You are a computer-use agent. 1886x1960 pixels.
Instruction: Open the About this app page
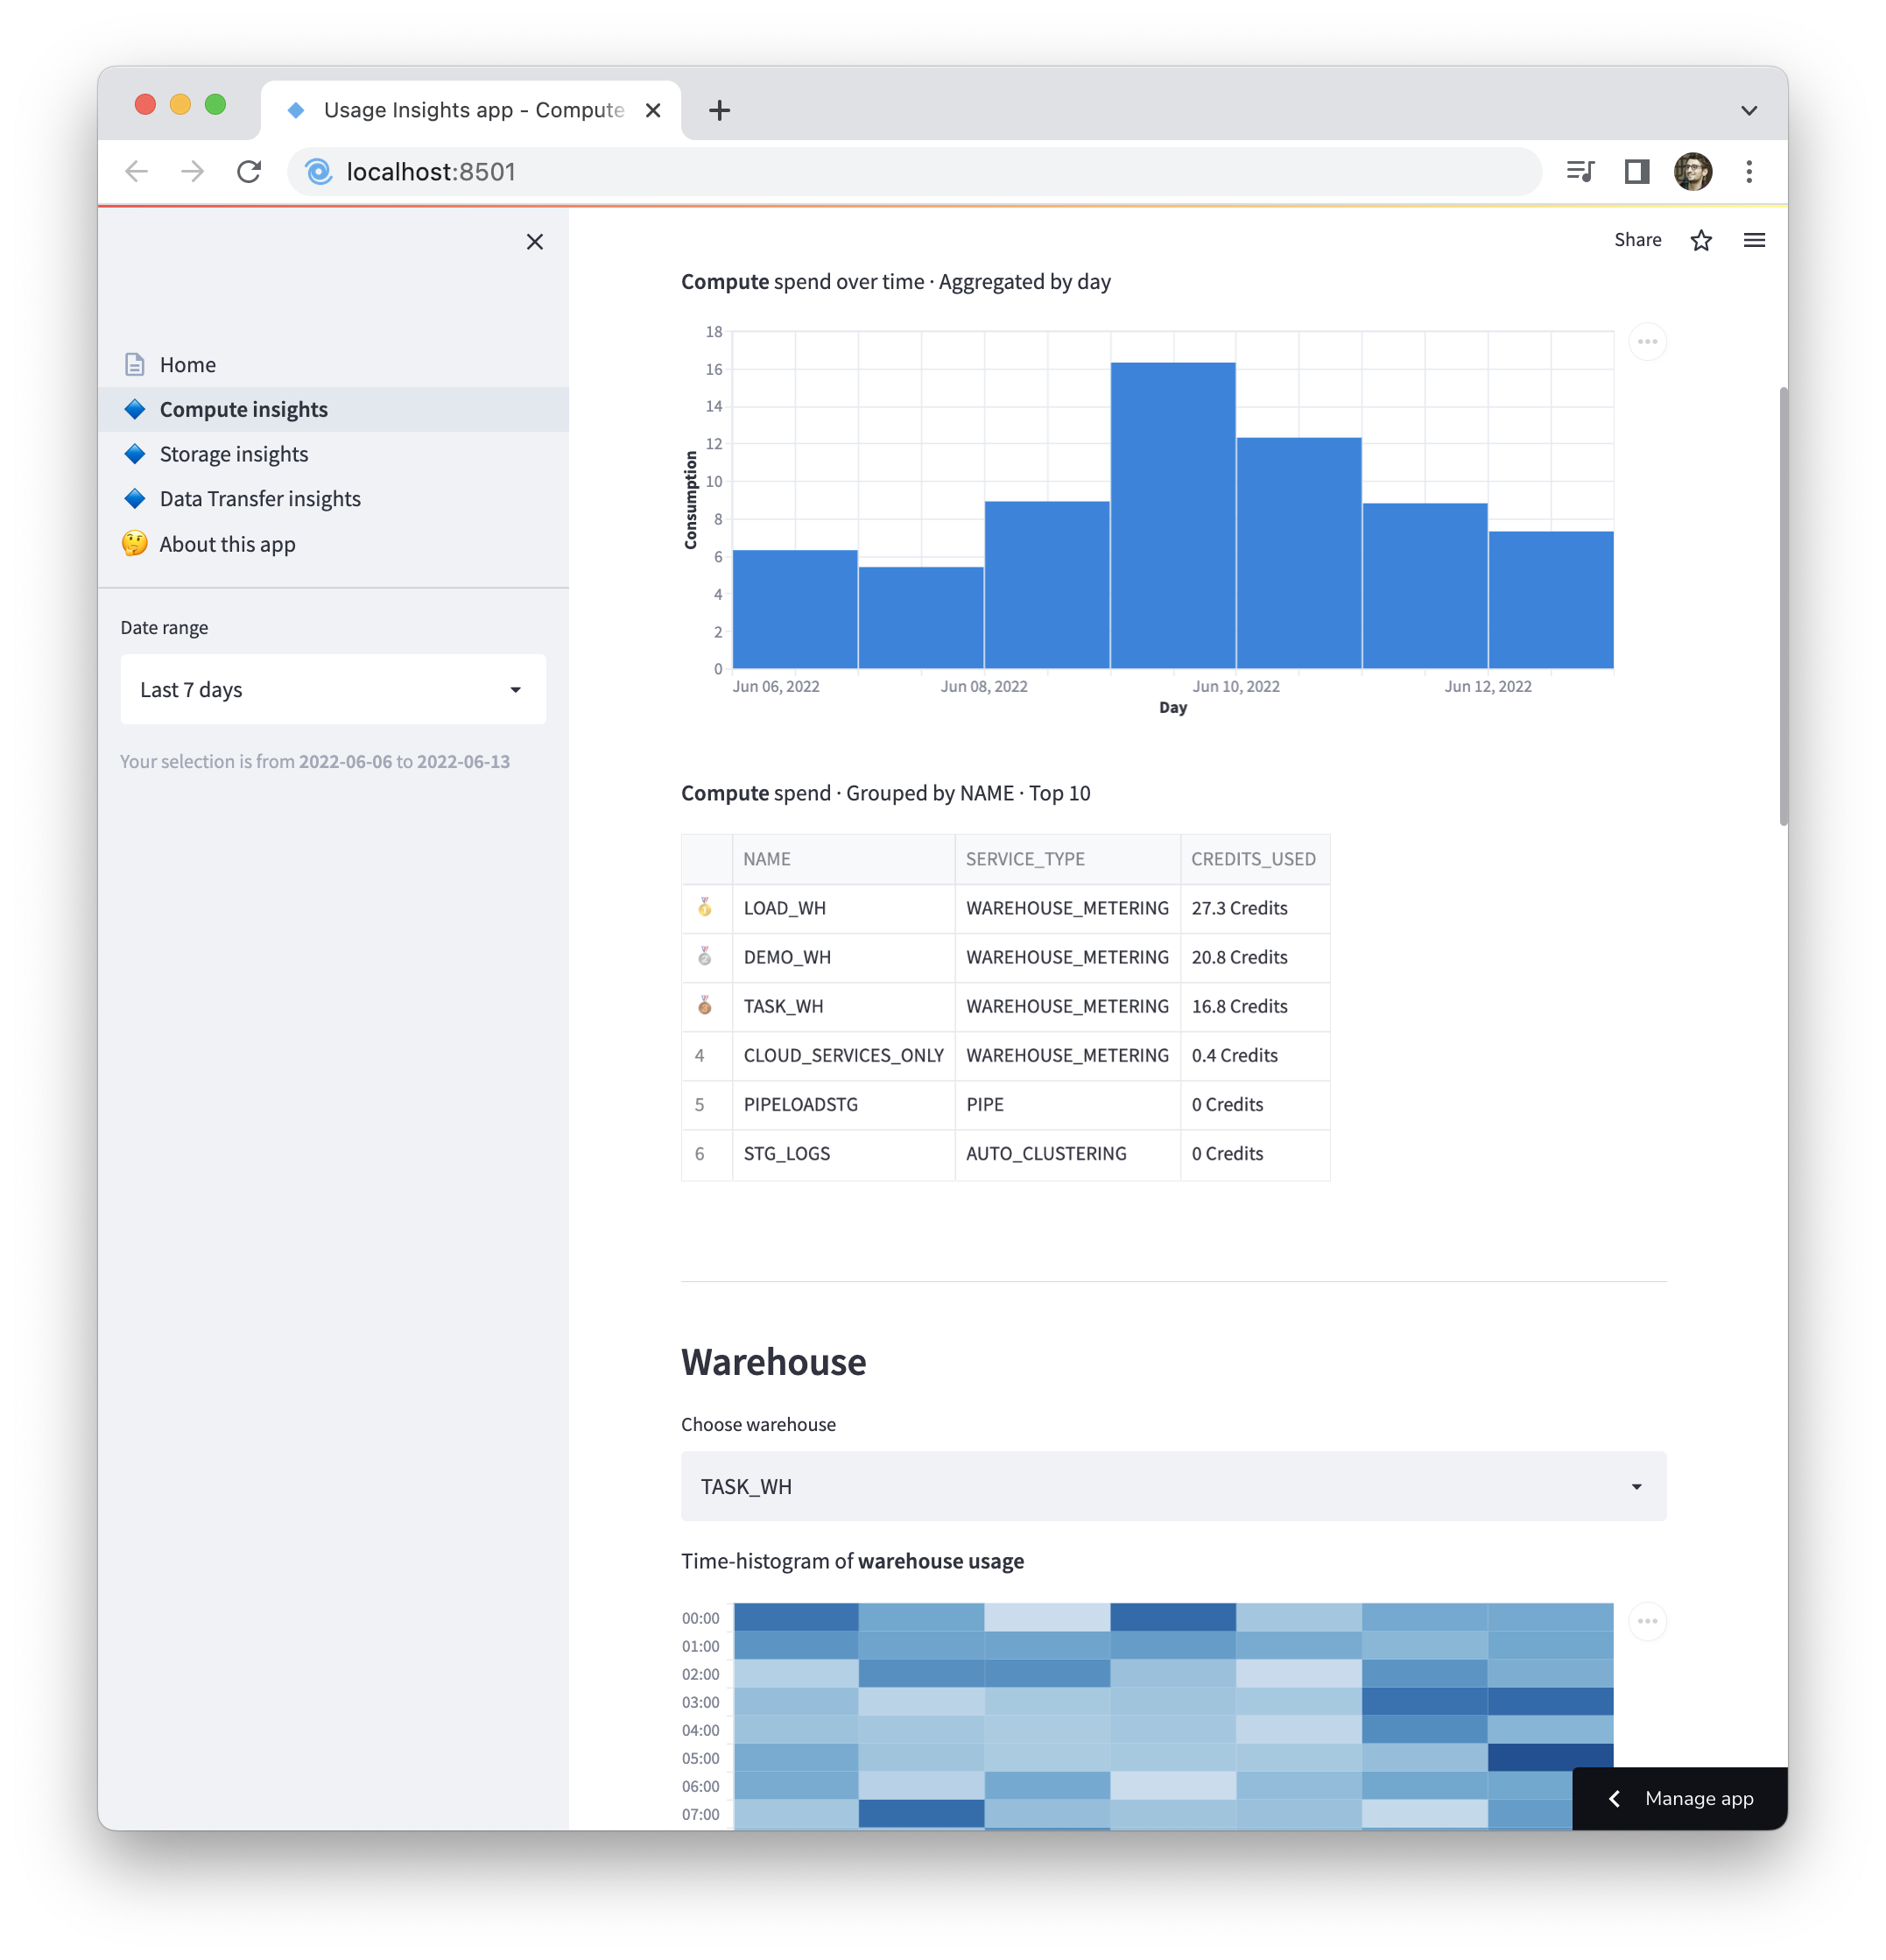click(x=226, y=544)
